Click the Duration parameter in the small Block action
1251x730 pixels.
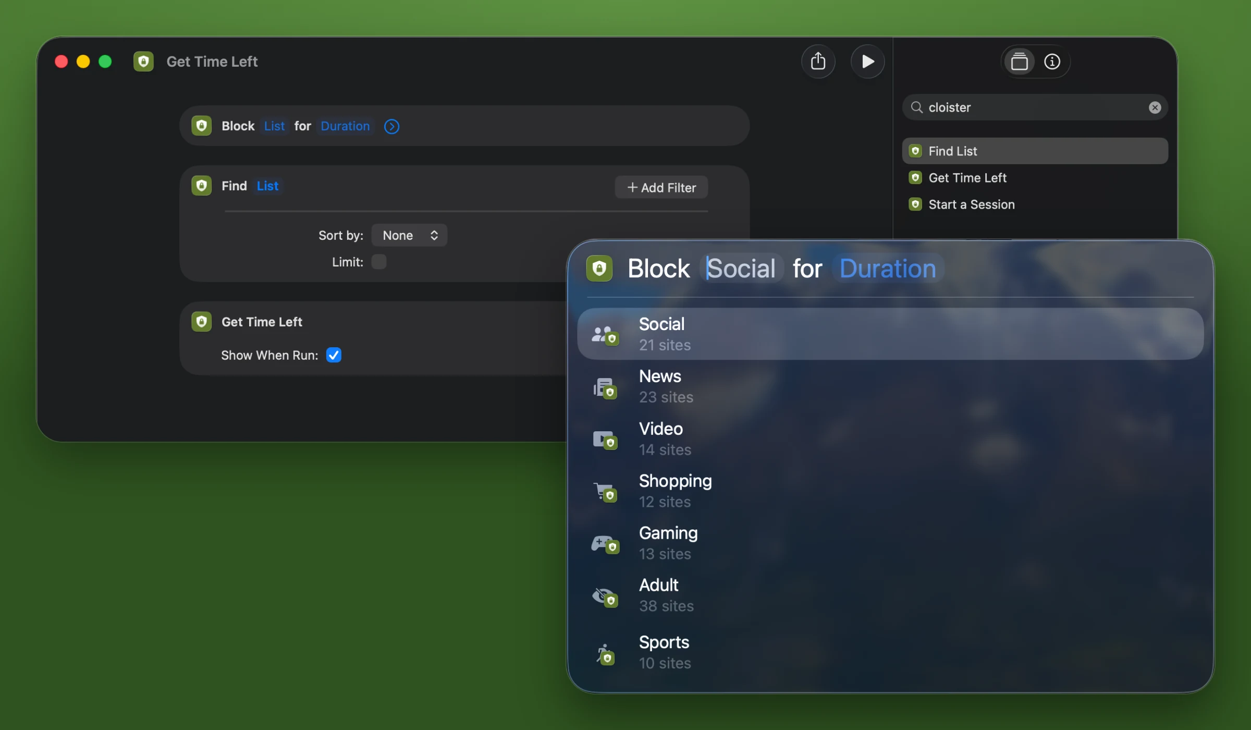[x=345, y=126]
